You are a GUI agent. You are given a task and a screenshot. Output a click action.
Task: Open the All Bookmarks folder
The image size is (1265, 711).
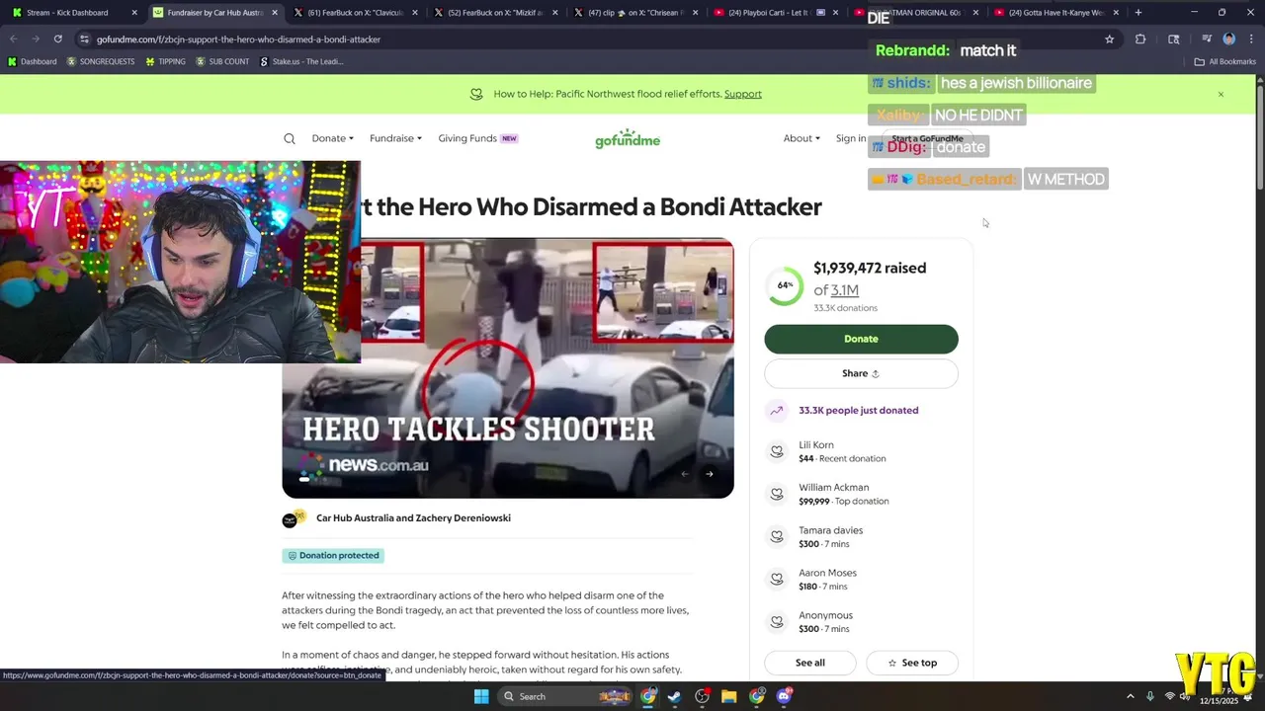1225,61
